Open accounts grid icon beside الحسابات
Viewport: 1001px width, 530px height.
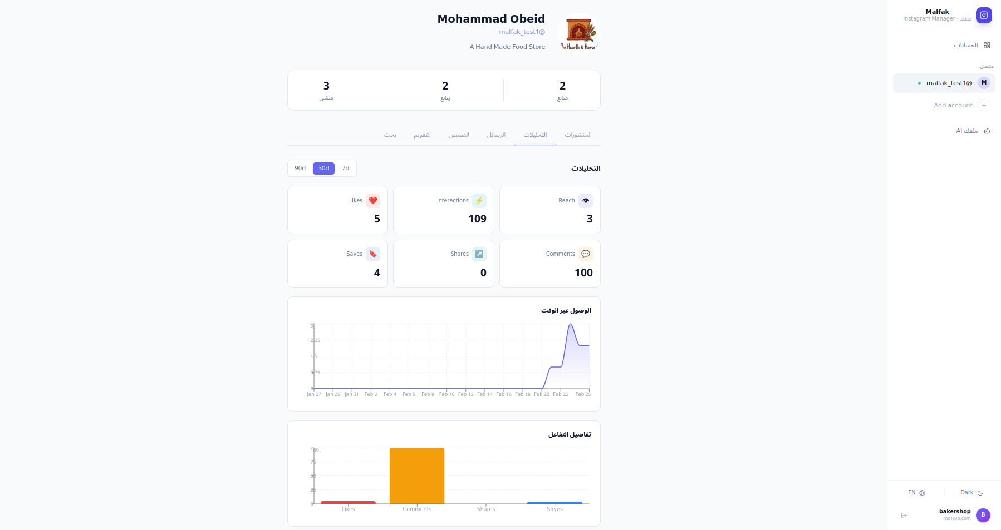click(x=988, y=45)
